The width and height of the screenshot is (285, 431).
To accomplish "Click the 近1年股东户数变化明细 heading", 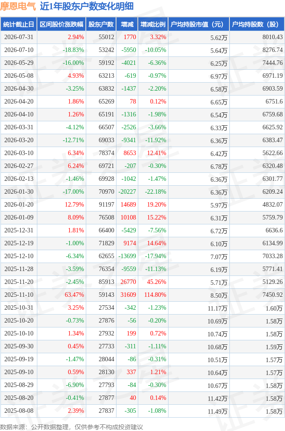I will pos(87,6).
